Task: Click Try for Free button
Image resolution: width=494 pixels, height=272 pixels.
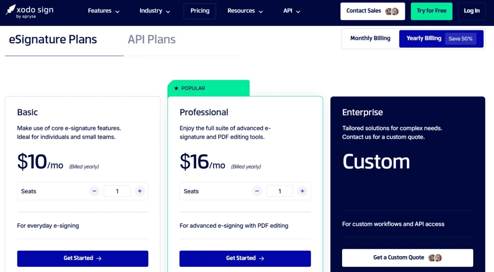Action: coord(431,11)
